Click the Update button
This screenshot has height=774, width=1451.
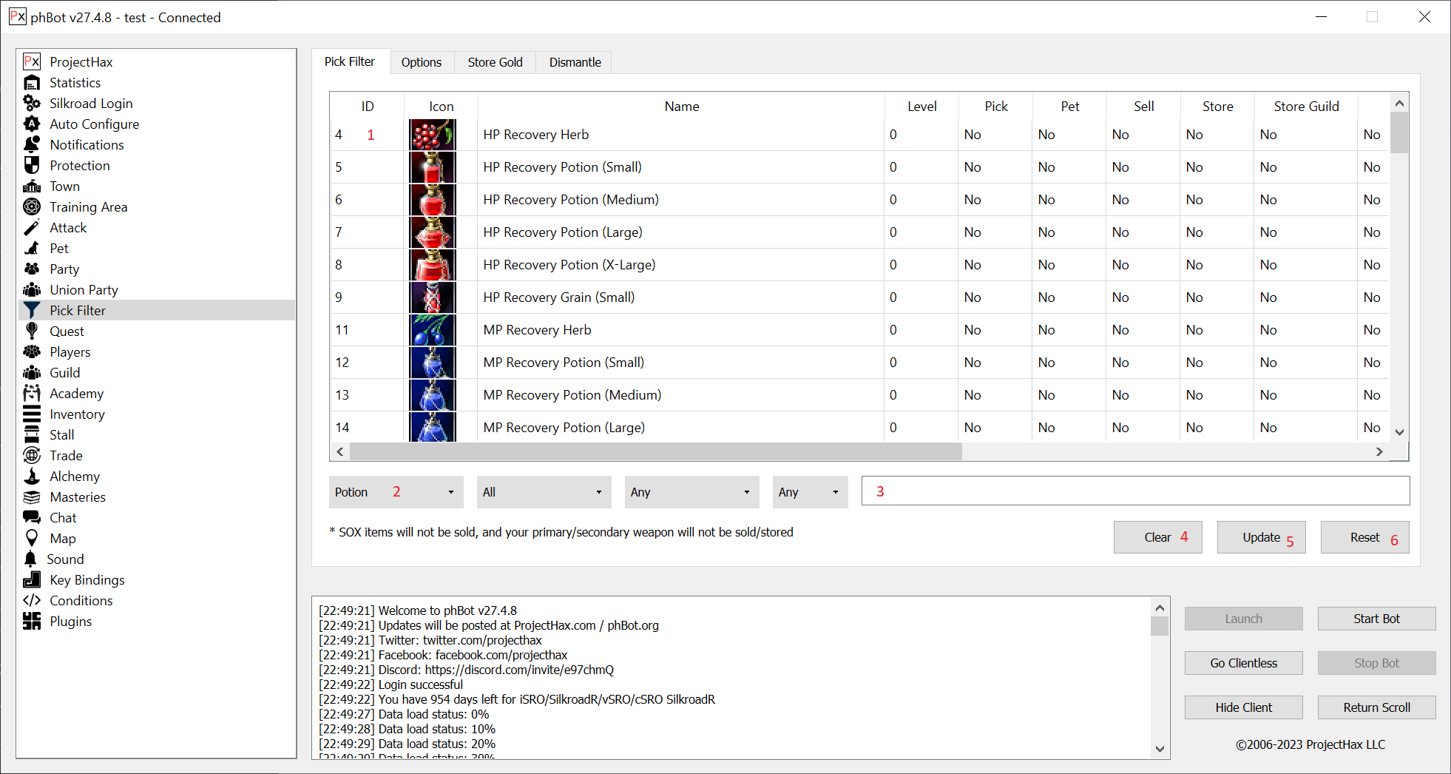tap(1261, 537)
